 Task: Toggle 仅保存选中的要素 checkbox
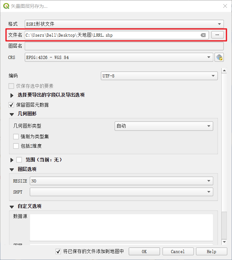pos(11,86)
